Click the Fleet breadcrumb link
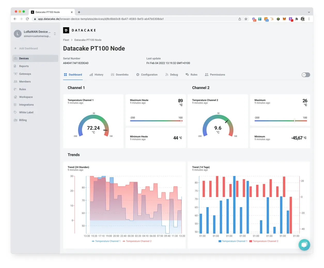 click(66, 40)
